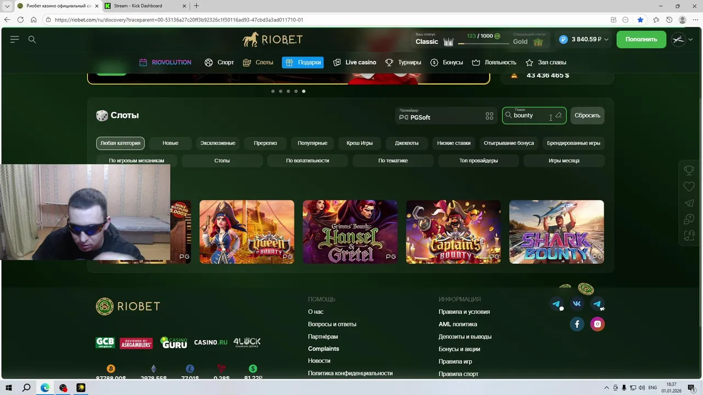
Task: Open the Бонусы page
Action: click(447, 63)
